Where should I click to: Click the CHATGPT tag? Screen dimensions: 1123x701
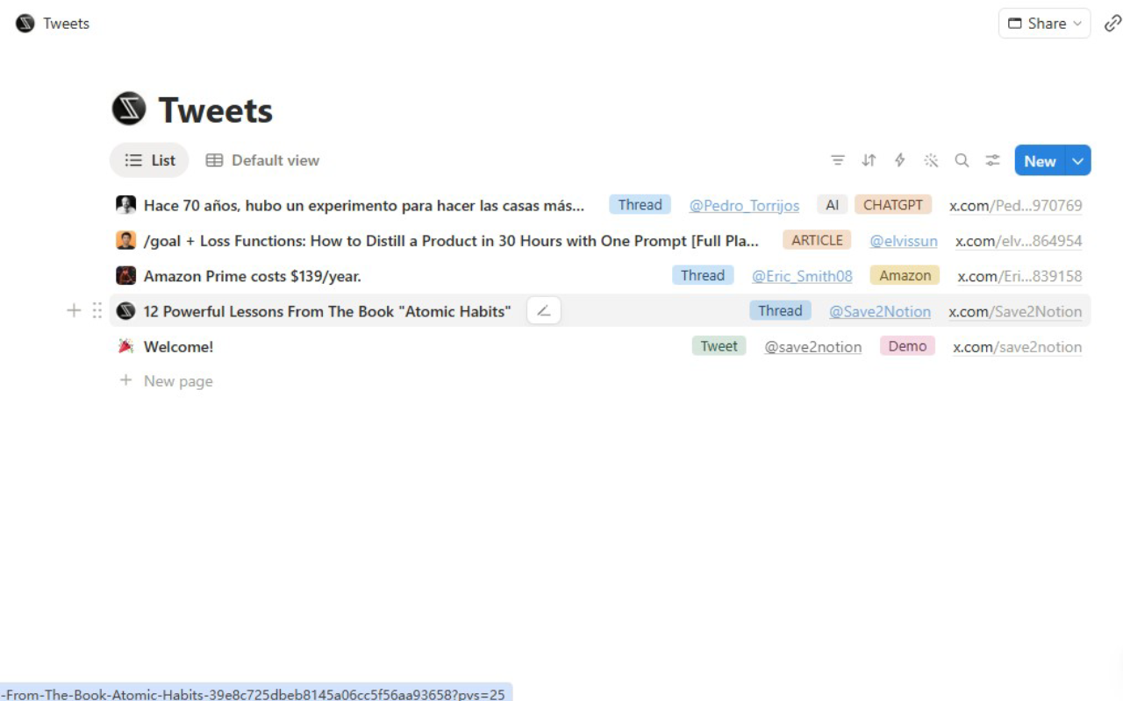point(893,205)
